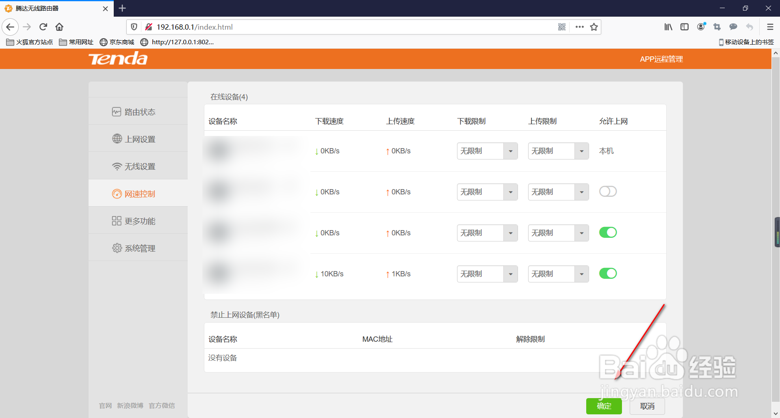Open a new browser tab
Screen dimensions: 780x418
(x=122, y=8)
